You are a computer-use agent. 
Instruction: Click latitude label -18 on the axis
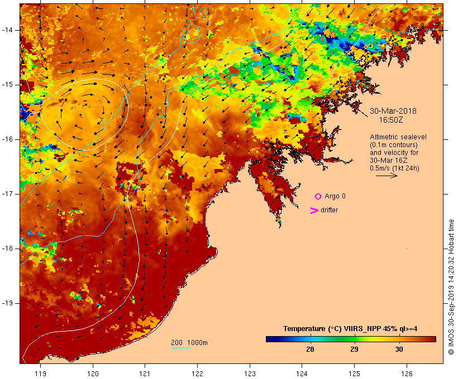pyautogui.click(x=7, y=249)
